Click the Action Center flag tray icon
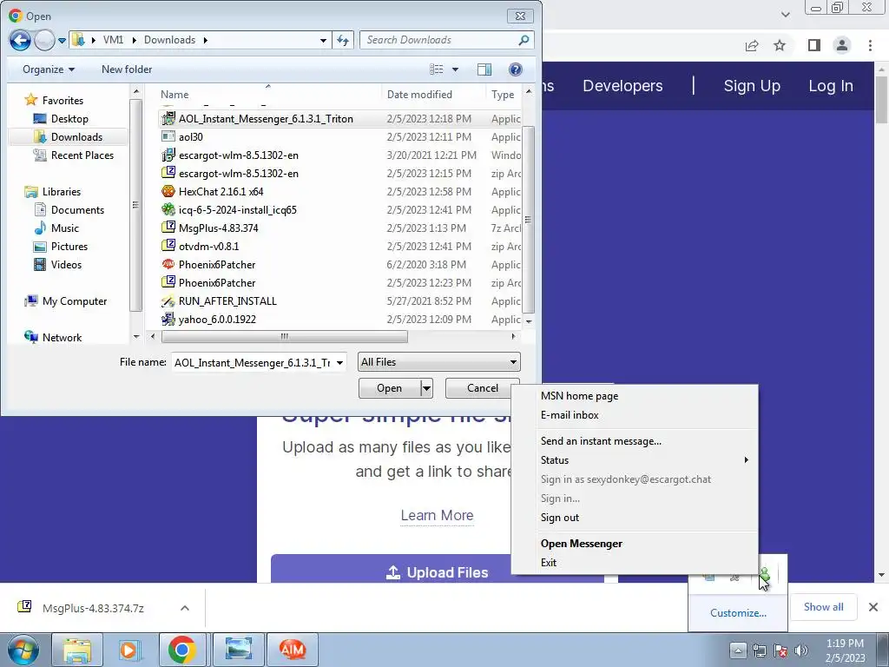 click(x=780, y=650)
